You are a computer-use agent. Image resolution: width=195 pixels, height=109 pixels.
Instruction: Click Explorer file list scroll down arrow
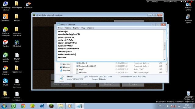pos(167,73)
